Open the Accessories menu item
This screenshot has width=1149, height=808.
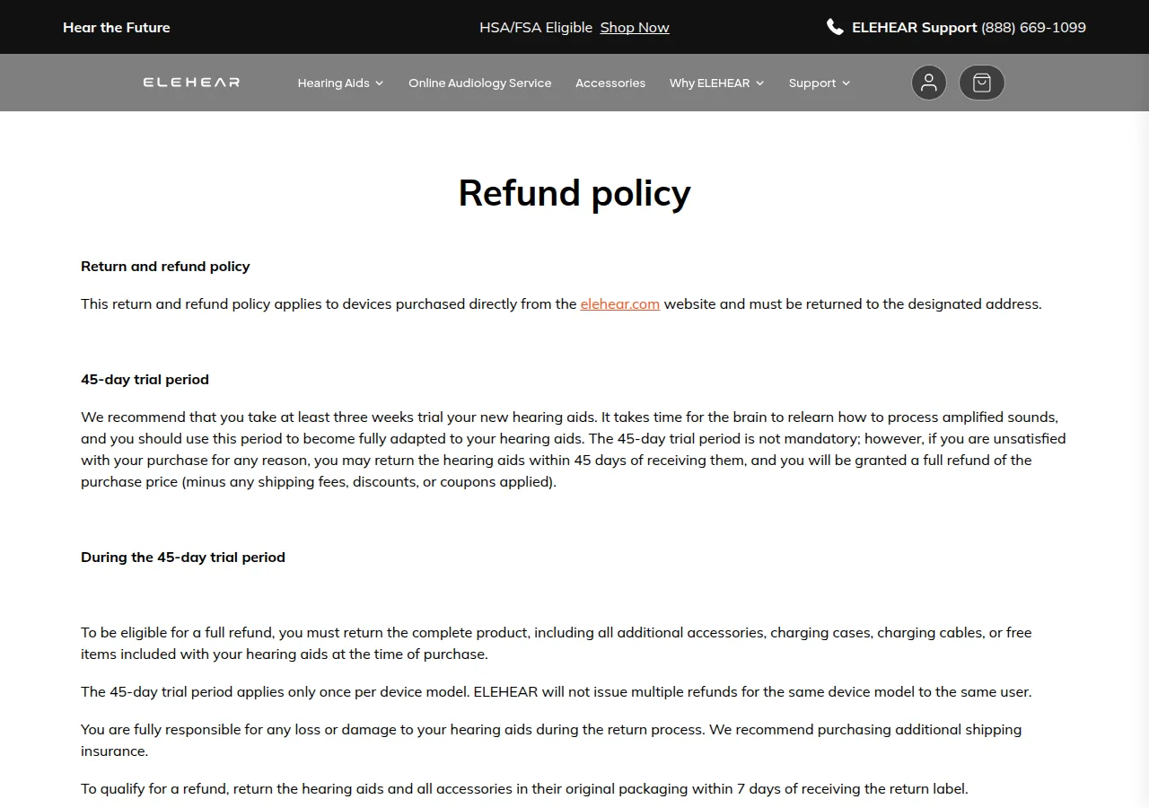tap(610, 83)
